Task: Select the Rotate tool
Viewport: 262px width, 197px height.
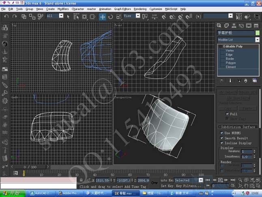Action: (110, 17)
